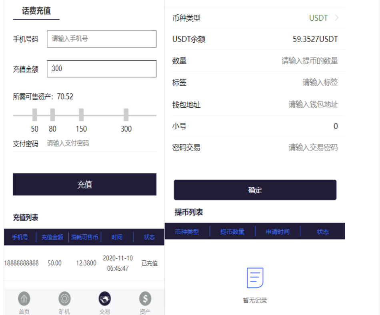Expand the 币种类型 chevron arrow

(x=336, y=18)
